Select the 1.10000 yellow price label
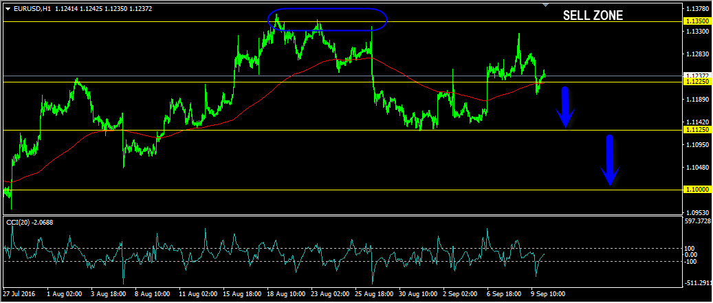 tap(697, 190)
